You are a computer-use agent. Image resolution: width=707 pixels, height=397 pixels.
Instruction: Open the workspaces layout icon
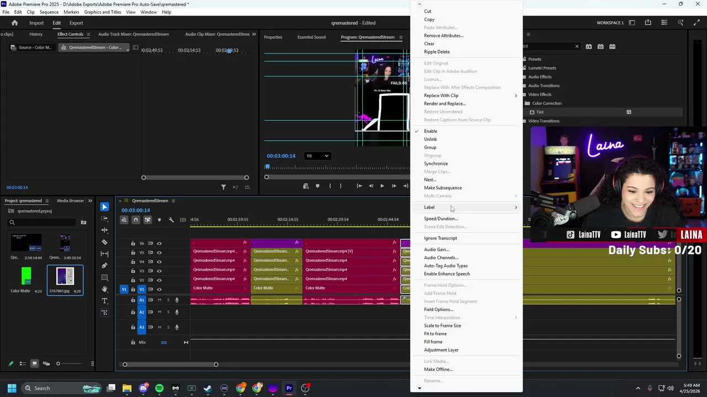pos(632,23)
